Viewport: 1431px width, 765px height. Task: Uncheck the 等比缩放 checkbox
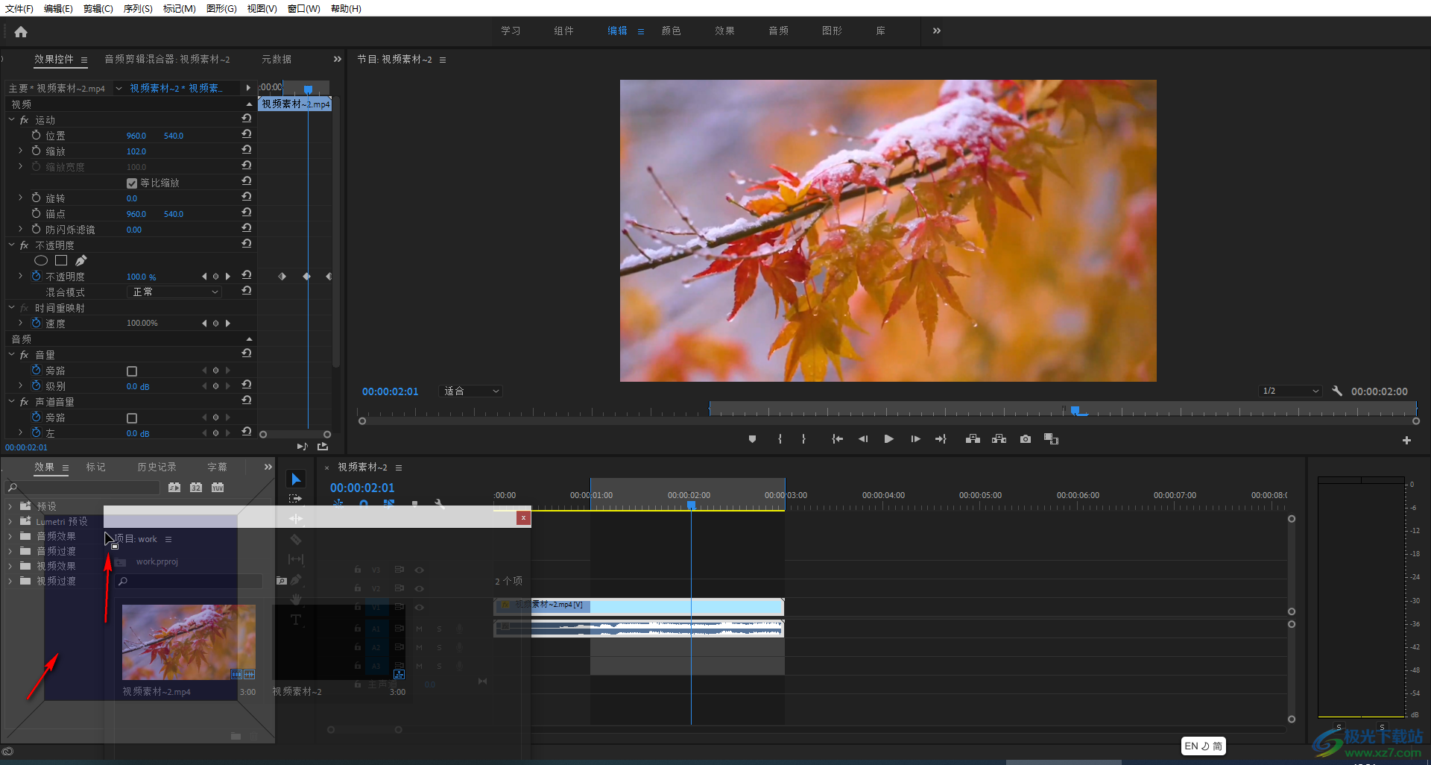(x=132, y=183)
